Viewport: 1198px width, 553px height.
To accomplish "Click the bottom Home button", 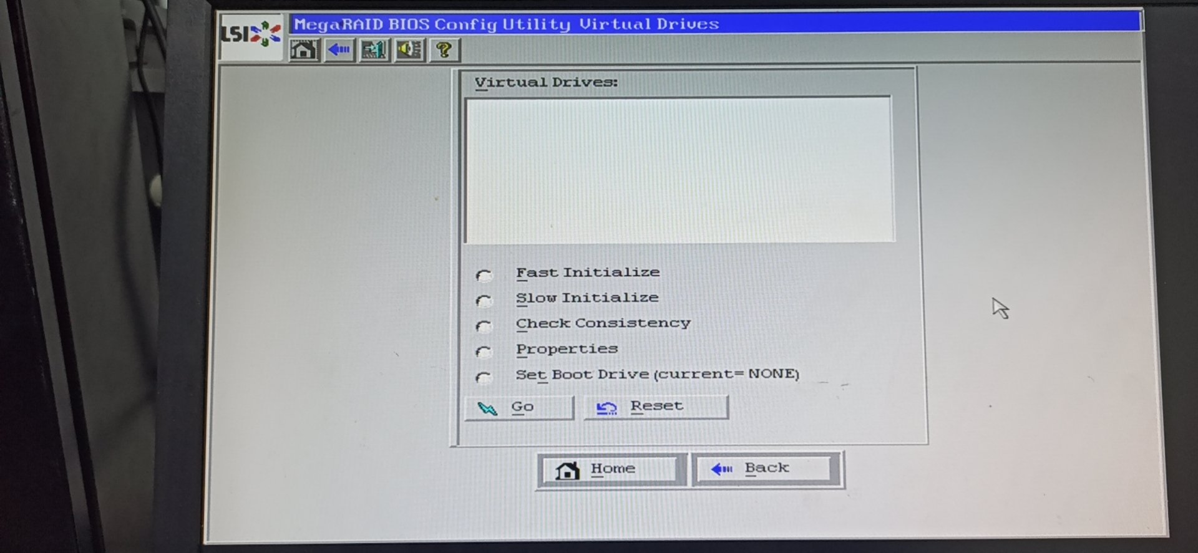I will pyautogui.click(x=611, y=469).
